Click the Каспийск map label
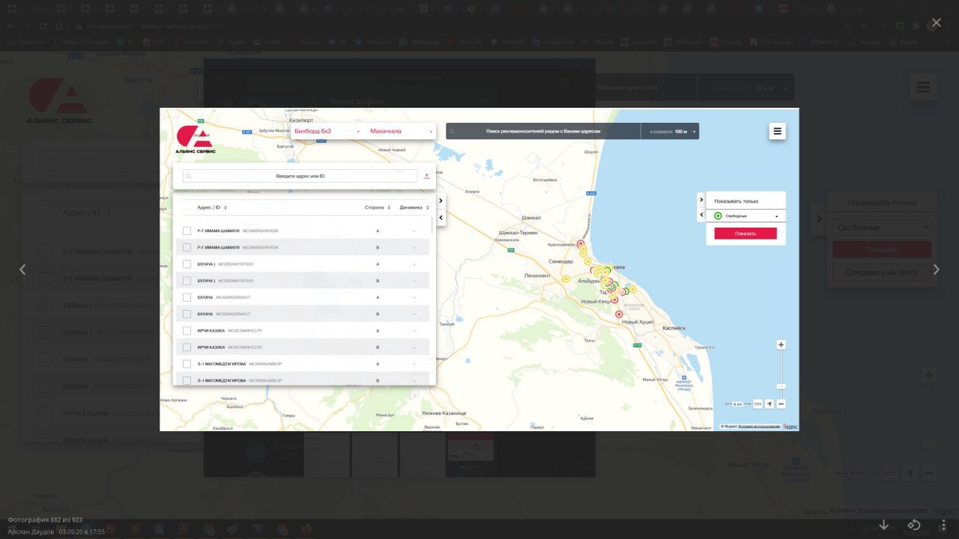This screenshot has height=539, width=959. [x=674, y=328]
